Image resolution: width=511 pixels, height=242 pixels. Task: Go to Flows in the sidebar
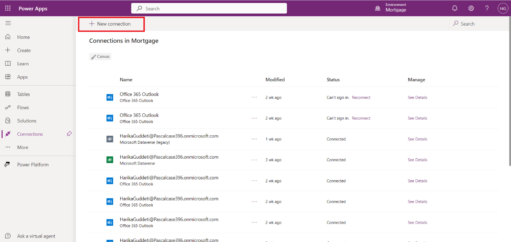[x=23, y=107]
